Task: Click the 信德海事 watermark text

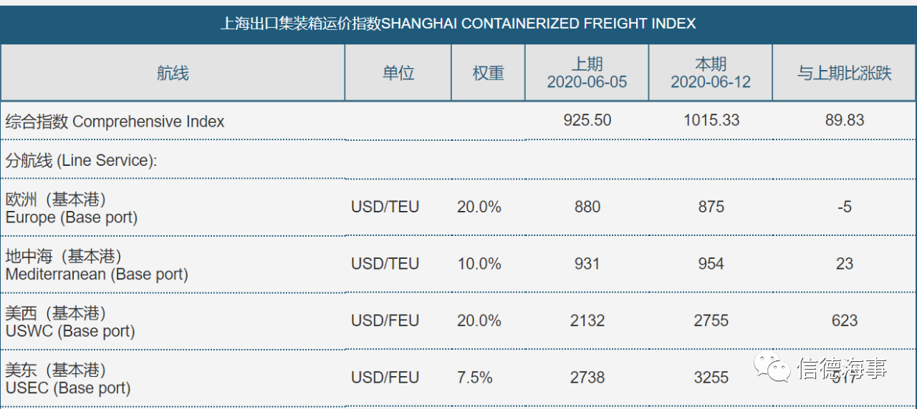Action: pyautogui.click(x=842, y=368)
